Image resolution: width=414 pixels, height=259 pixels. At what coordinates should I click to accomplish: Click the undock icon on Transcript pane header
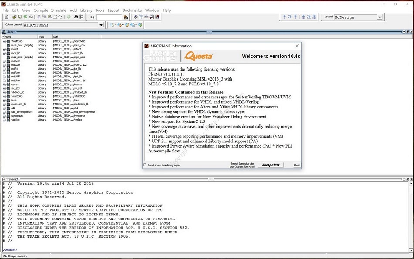[407, 179]
